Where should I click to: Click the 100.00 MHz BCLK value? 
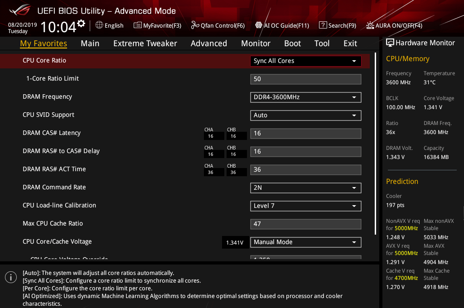(x=401, y=107)
